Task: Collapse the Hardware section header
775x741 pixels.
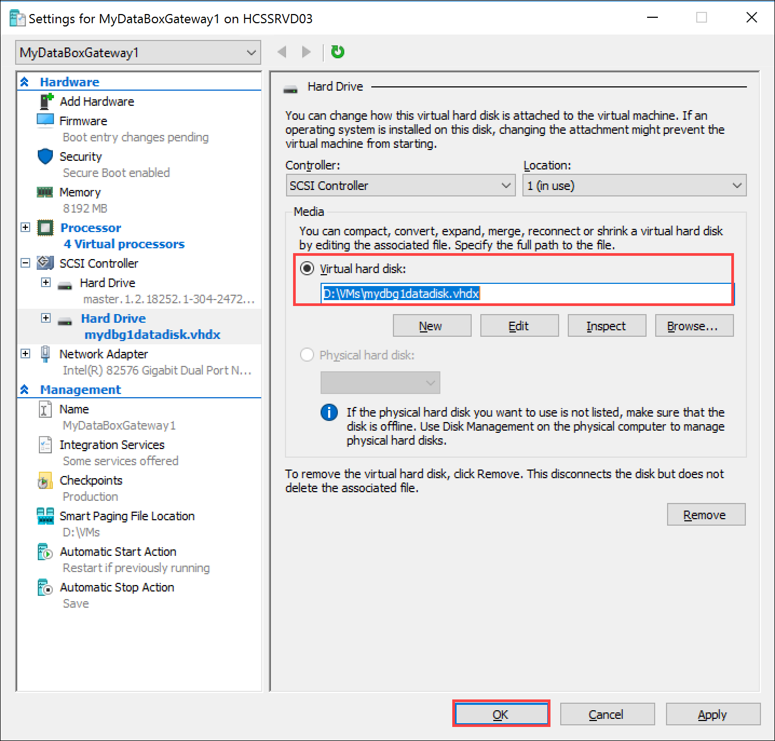Action: click(25, 82)
